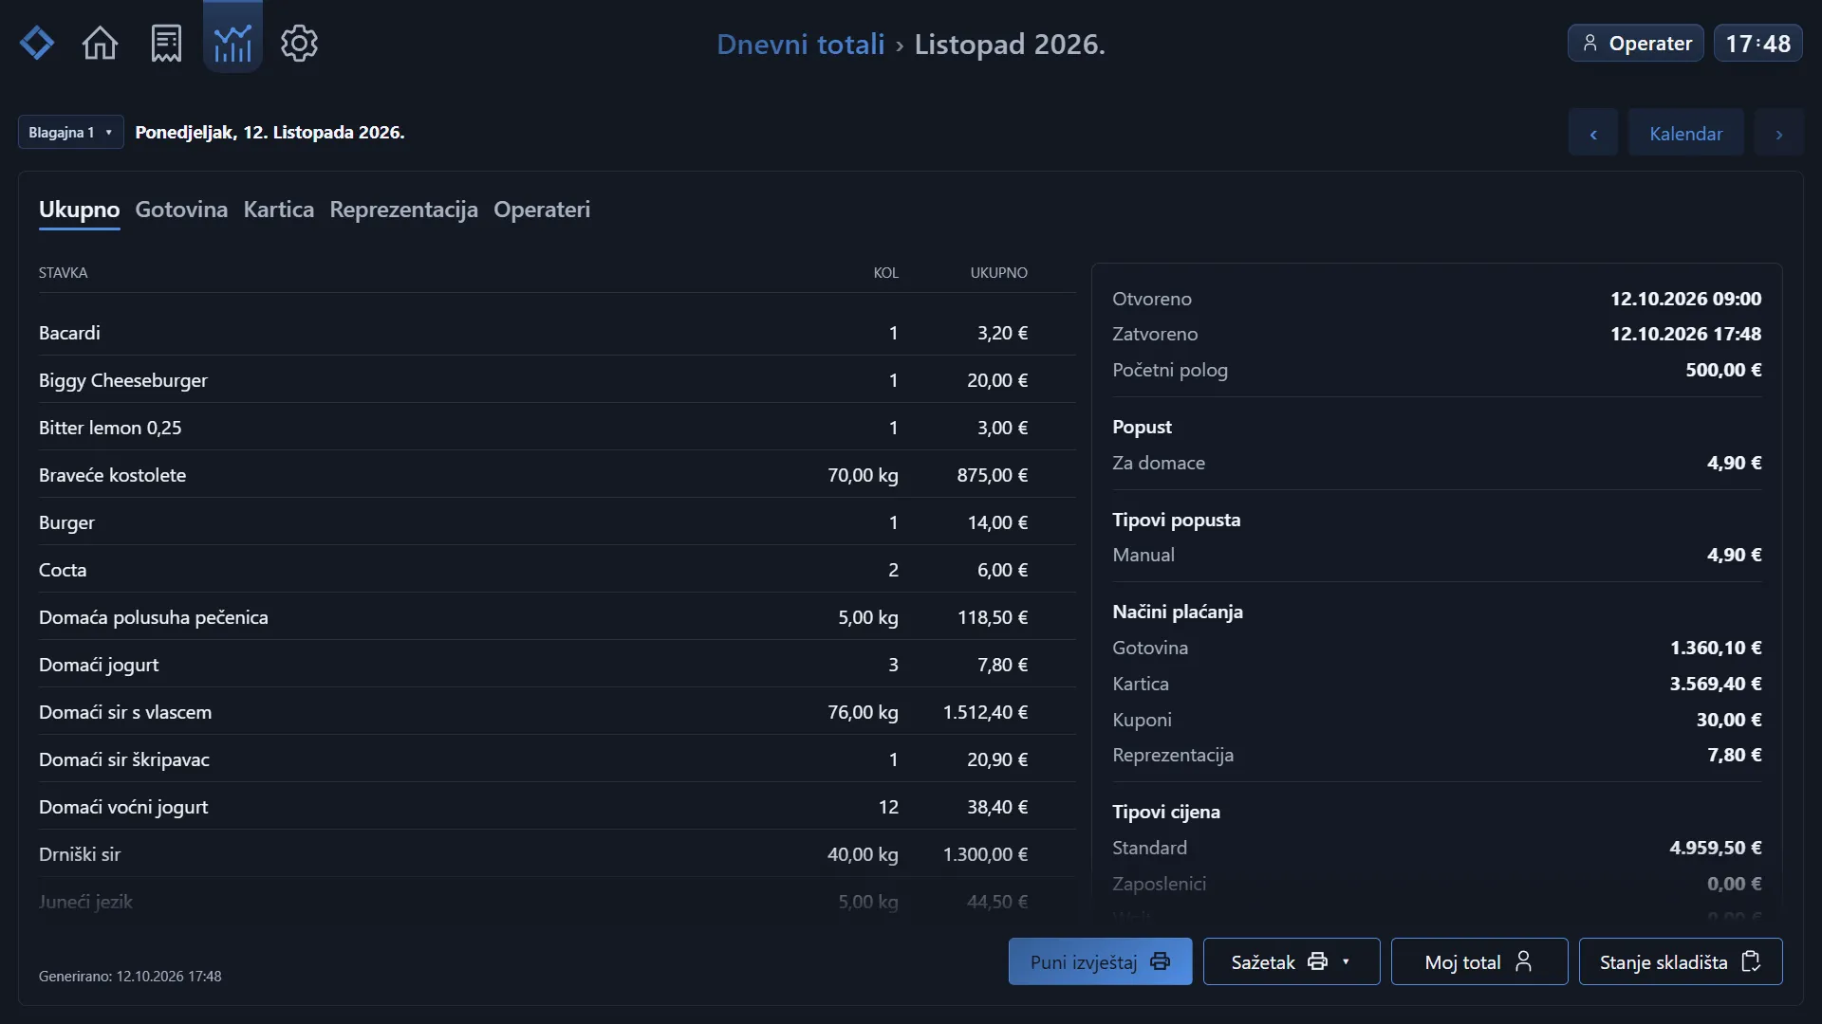Select the Bitter lemon 0,25 row
The height and width of the screenshot is (1024, 1822).
tap(556, 428)
